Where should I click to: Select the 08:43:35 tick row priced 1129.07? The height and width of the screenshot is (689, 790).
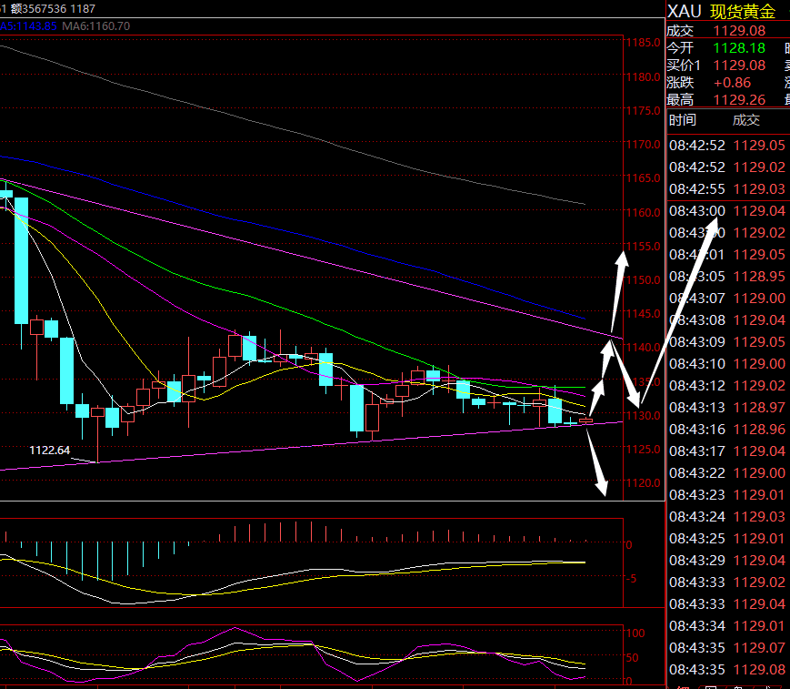tap(727, 647)
